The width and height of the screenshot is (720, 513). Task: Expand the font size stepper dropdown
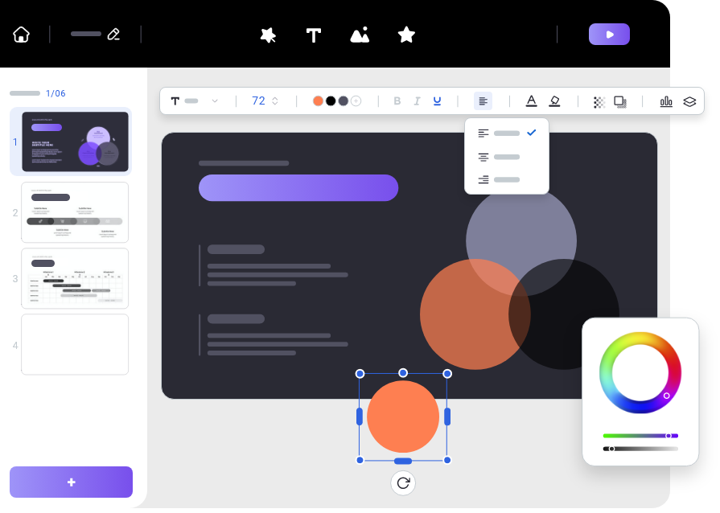pyautogui.click(x=274, y=101)
